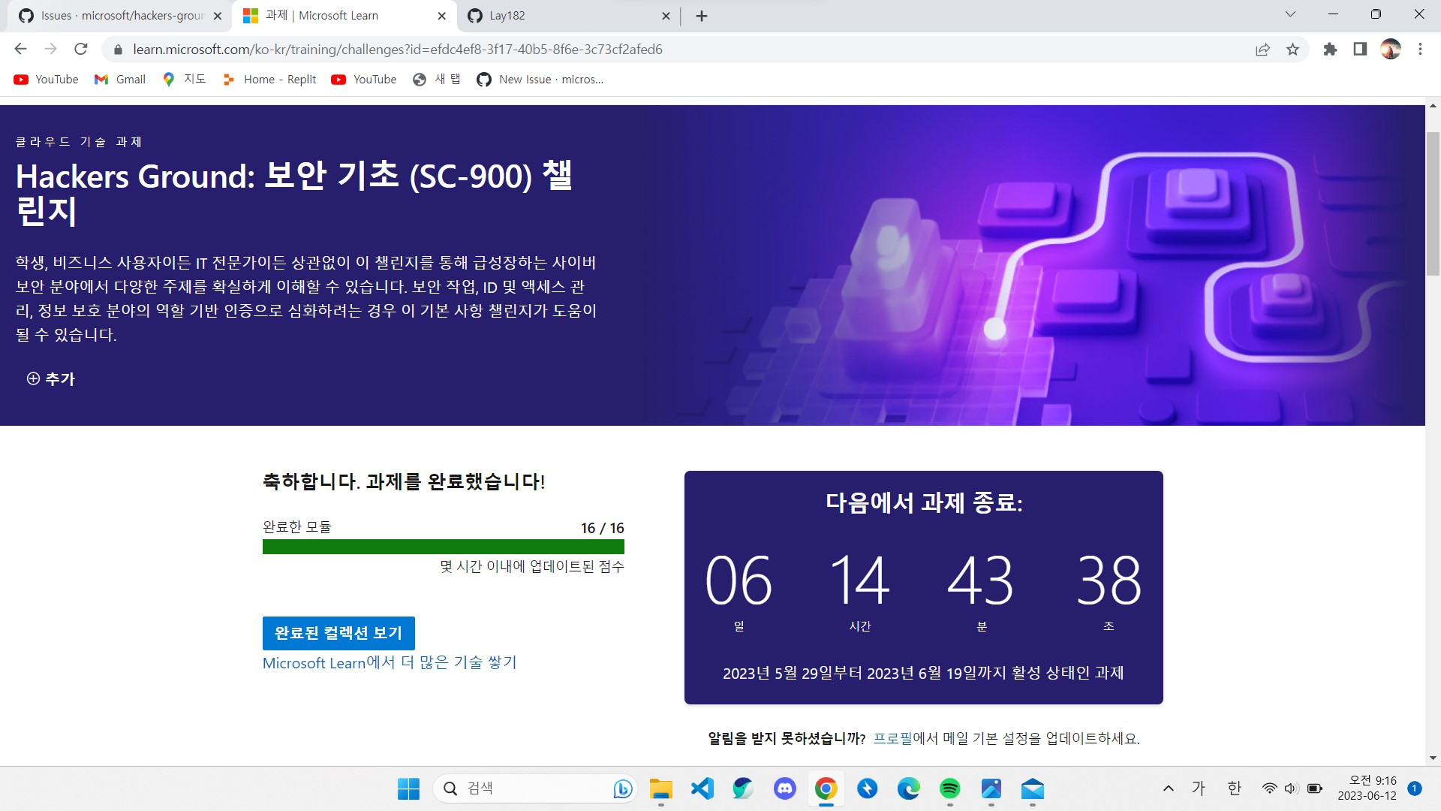
Task: Launch Visual Studio Code from the taskbar
Action: tap(702, 788)
